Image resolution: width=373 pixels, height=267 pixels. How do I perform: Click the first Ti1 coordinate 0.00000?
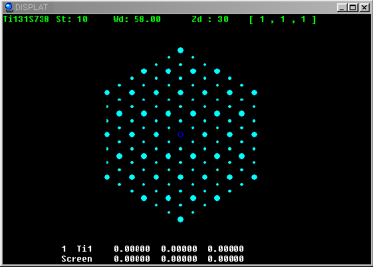pyautogui.click(x=132, y=248)
